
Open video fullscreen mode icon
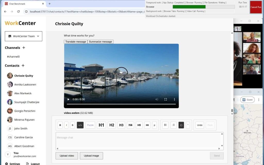(x=166, y=99)
